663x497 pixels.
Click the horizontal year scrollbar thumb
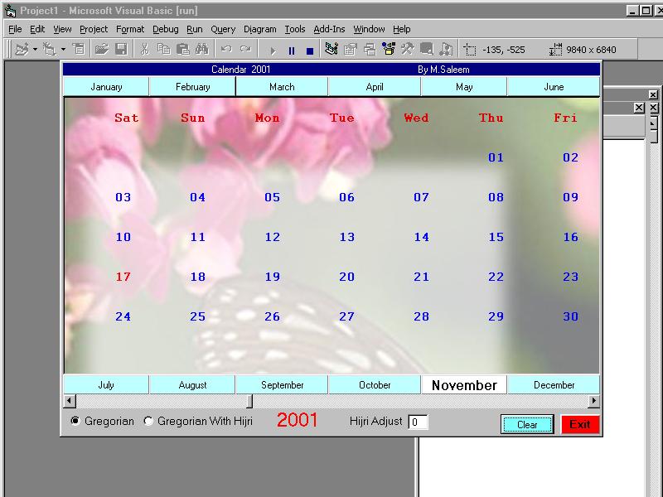tap(249, 402)
